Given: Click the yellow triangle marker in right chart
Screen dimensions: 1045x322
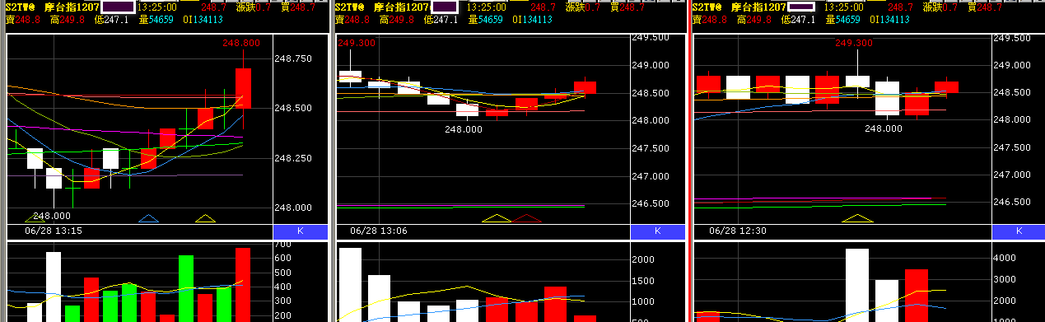Looking at the screenshot, I should tap(857, 218).
